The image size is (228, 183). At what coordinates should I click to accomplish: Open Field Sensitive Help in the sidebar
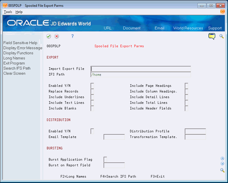click(x=20, y=43)
